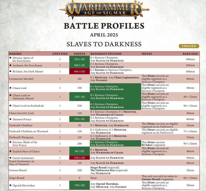The image size is (206, 191).
Task: Click the Gunnar Brand hero name
Action: pos(18,170)
